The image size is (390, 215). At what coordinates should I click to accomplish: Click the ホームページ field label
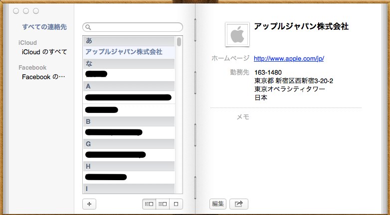230,58
